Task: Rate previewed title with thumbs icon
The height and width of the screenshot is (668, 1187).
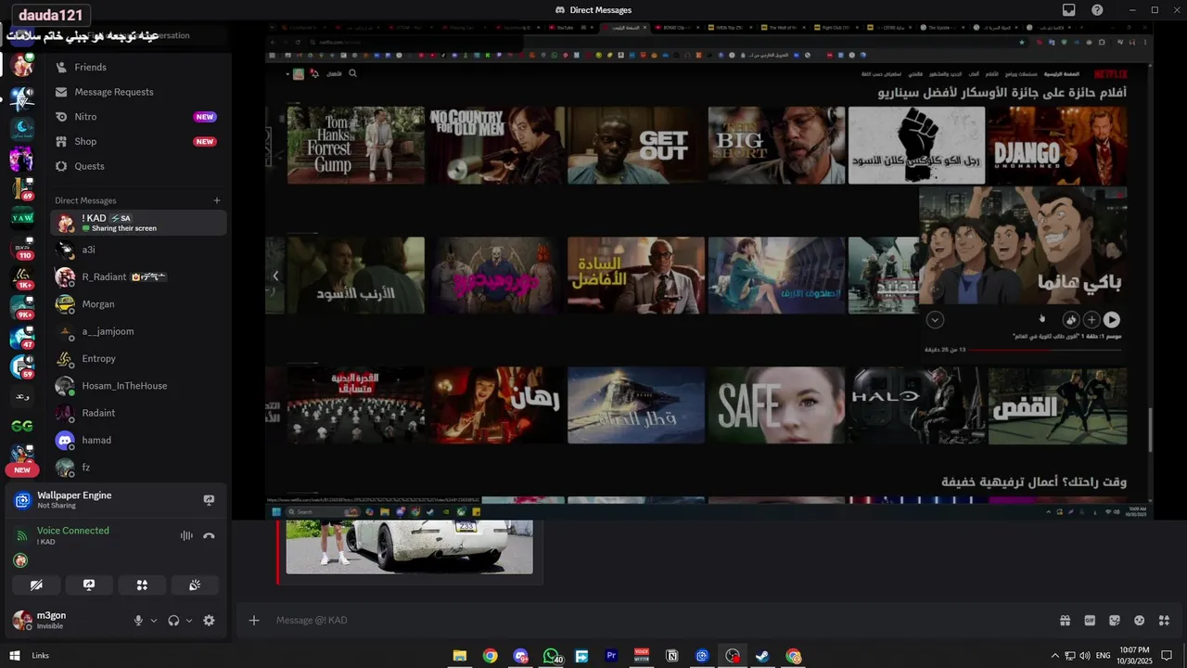Action: (x=1070, y=319)
